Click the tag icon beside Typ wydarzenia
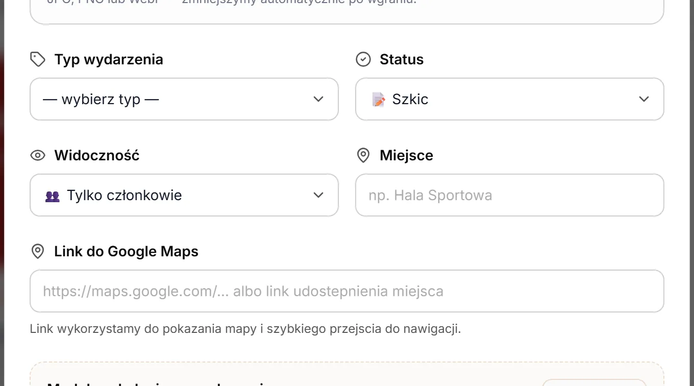The width and height of the screenshot is (694, 386). click(x=38, y=59)
